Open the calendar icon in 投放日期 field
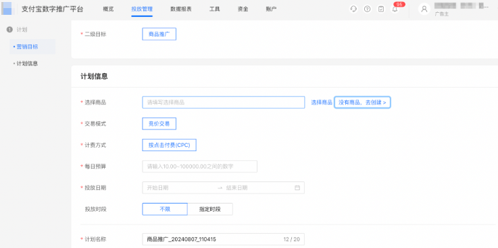The image size is (498, 248). tap(297, 188)
